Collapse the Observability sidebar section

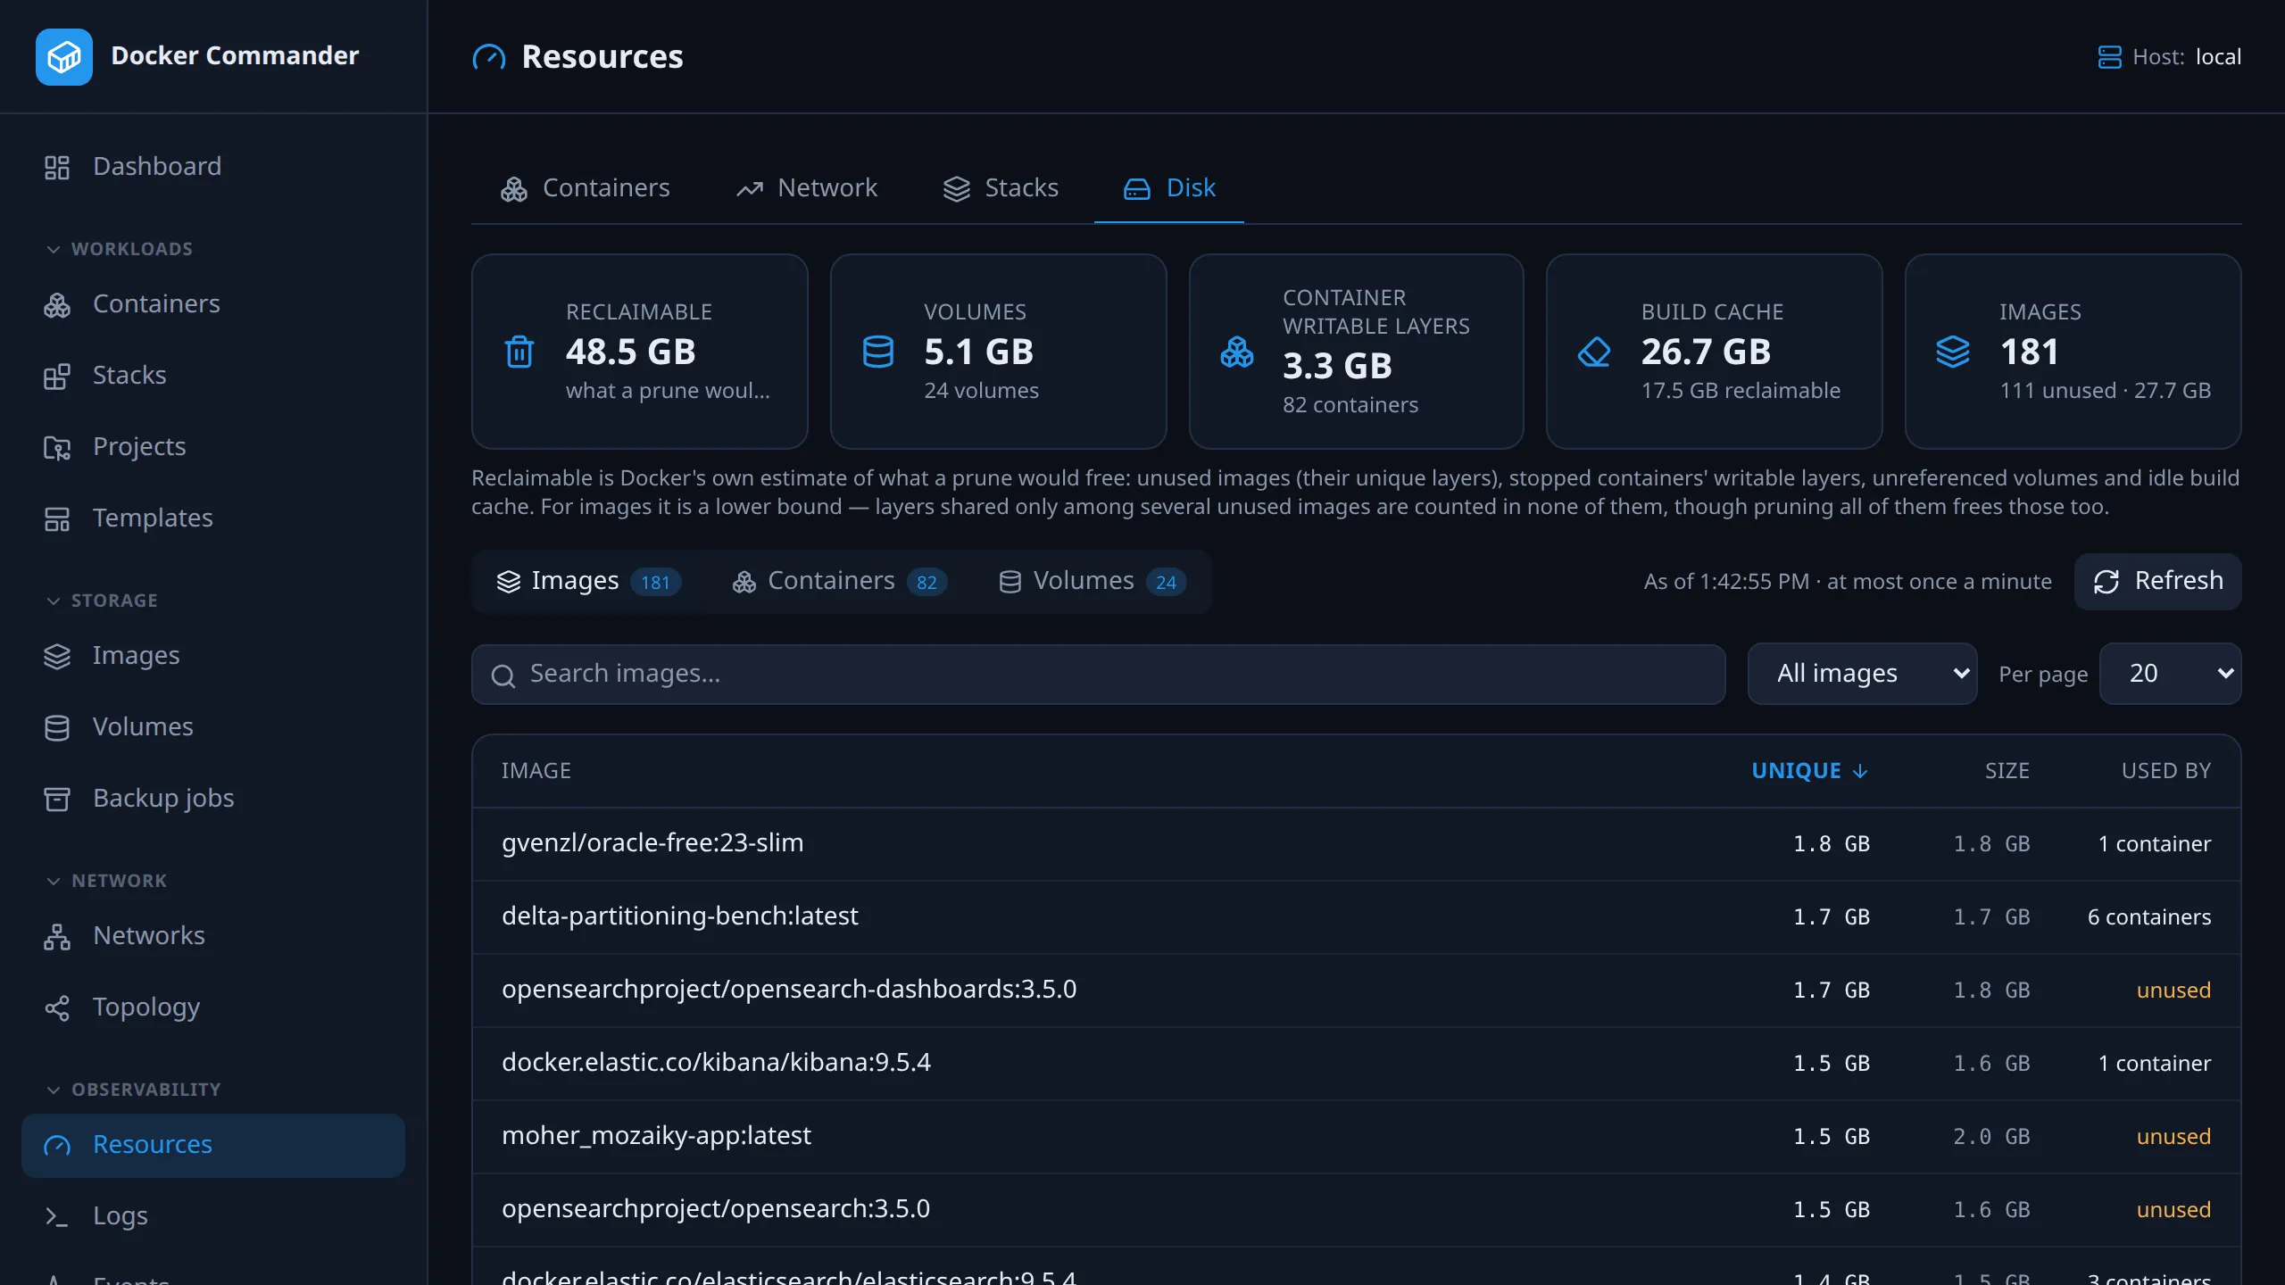133,1090
